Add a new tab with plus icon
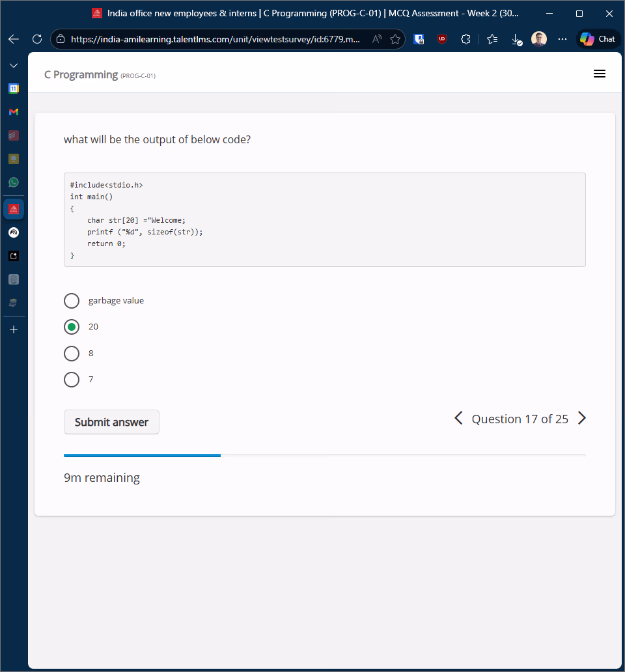The width and height of the screenshot is (625, 672). click(x=14, y=329)
